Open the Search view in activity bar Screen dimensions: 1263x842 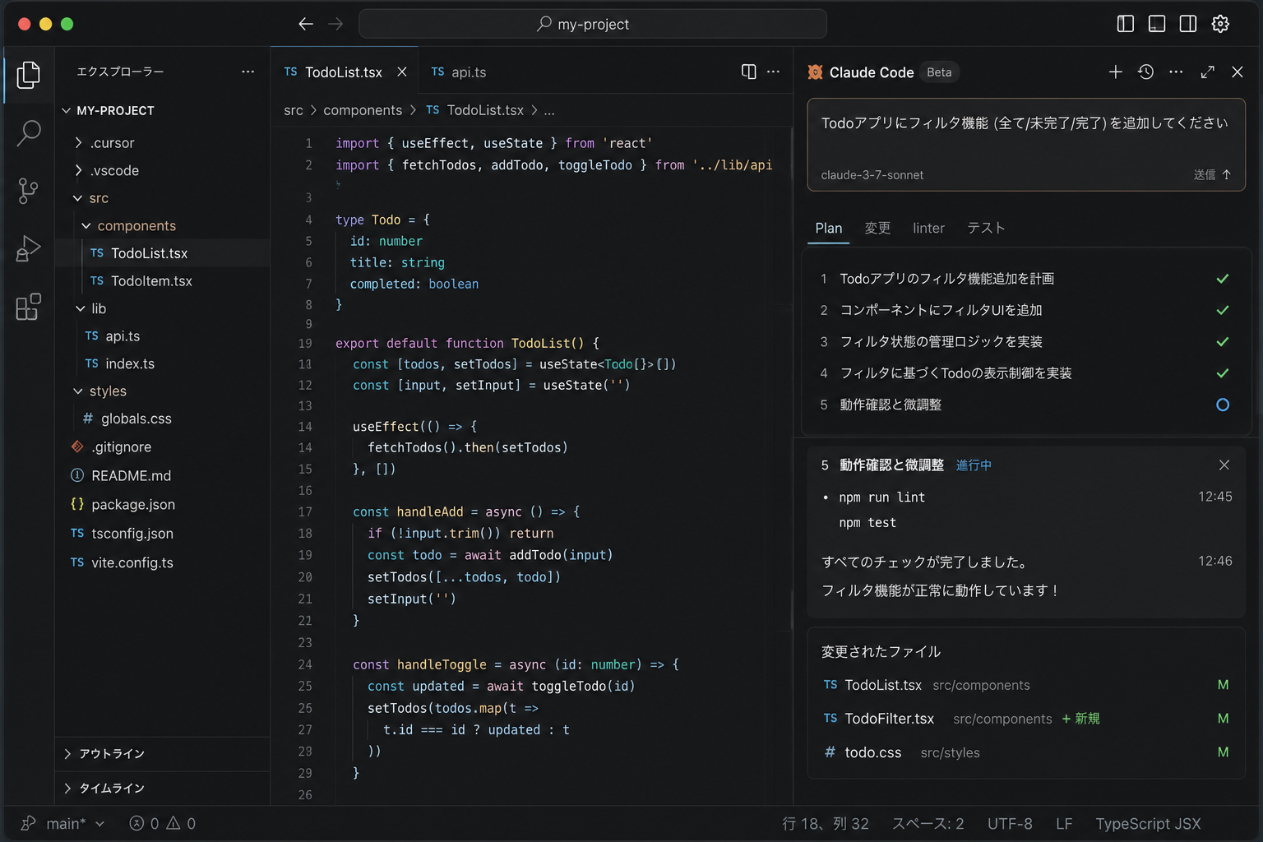click(x=29, y=132)
